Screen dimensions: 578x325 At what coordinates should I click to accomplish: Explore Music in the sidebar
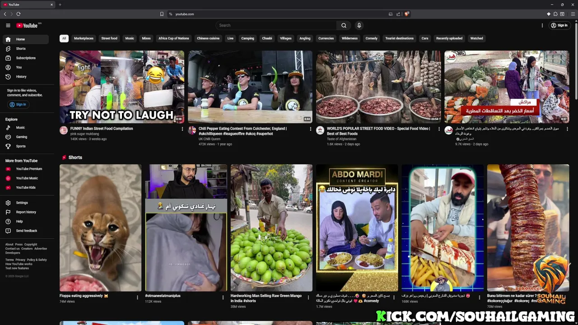pyautogui.click(x=25, y=128)
